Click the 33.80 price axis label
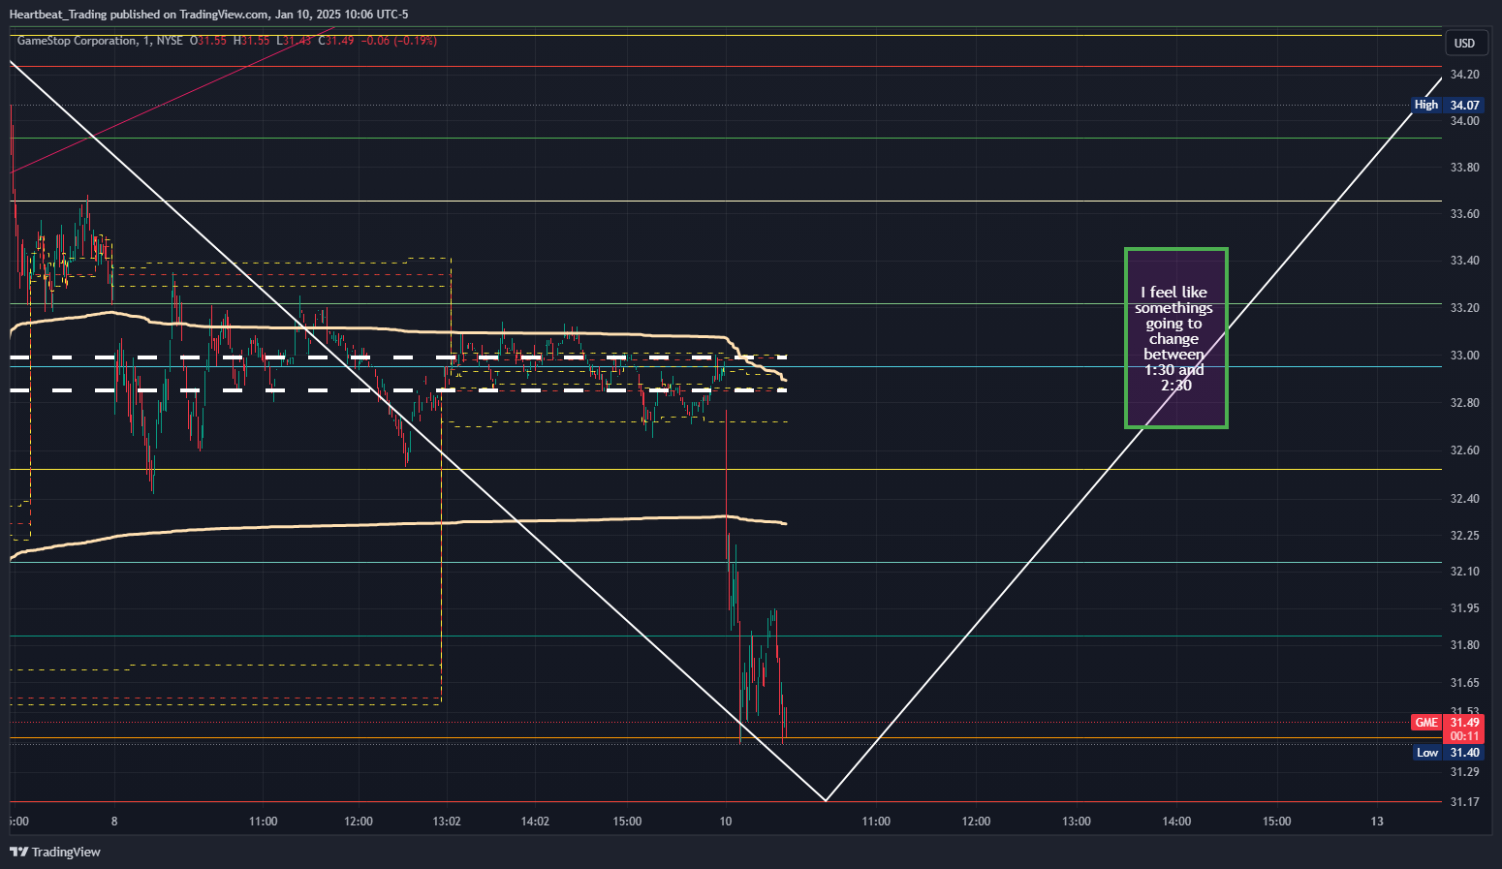The height and width of the screenshot is (869, 1502). (1464, 168)
